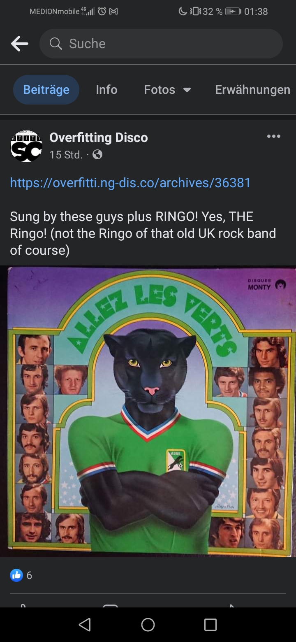Open the post's three-dot options menu

tap(274, 137)
